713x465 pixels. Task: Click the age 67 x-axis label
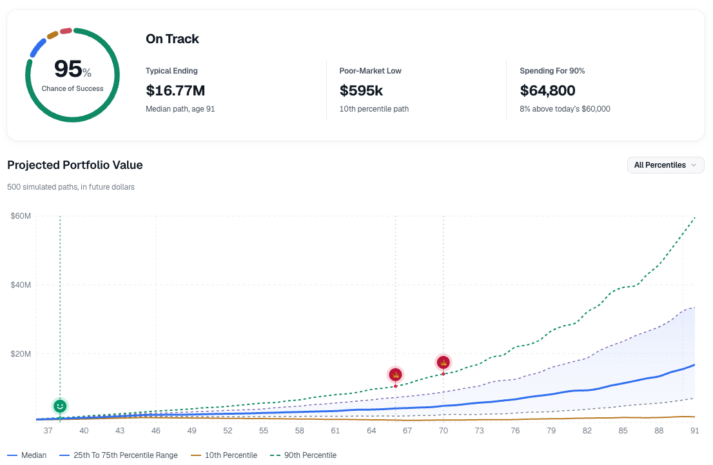tap(407, 430)
